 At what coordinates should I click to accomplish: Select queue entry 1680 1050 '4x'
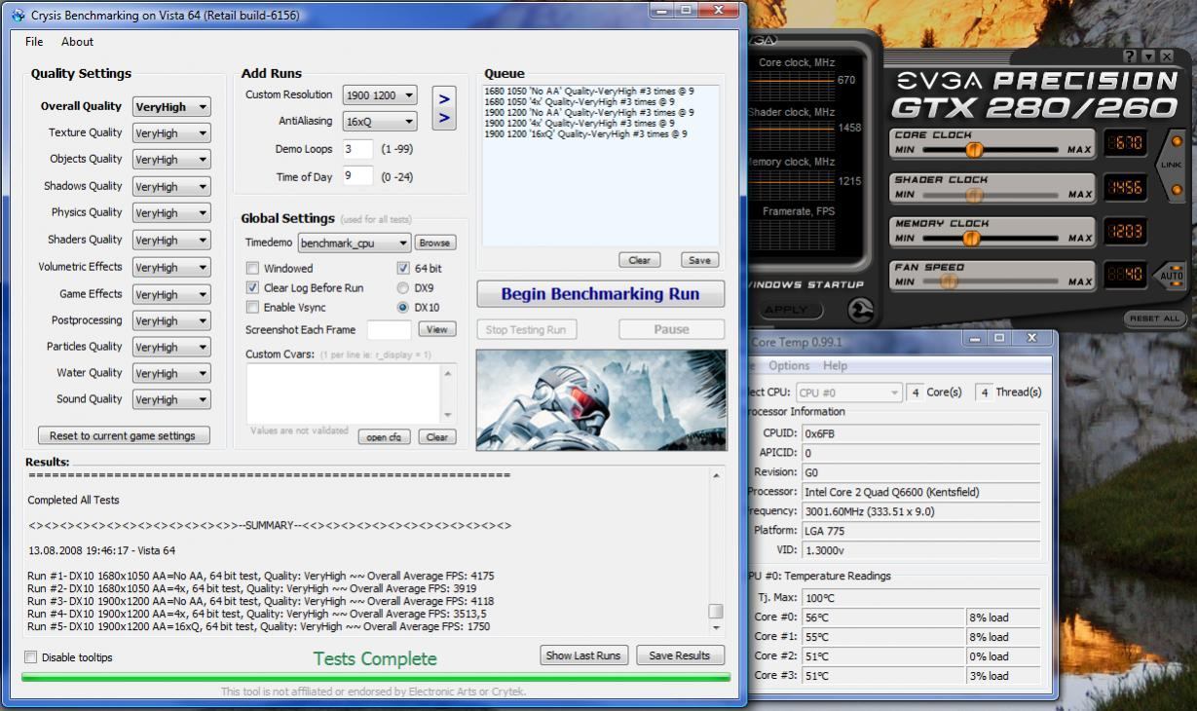click(x=580, y=101)
